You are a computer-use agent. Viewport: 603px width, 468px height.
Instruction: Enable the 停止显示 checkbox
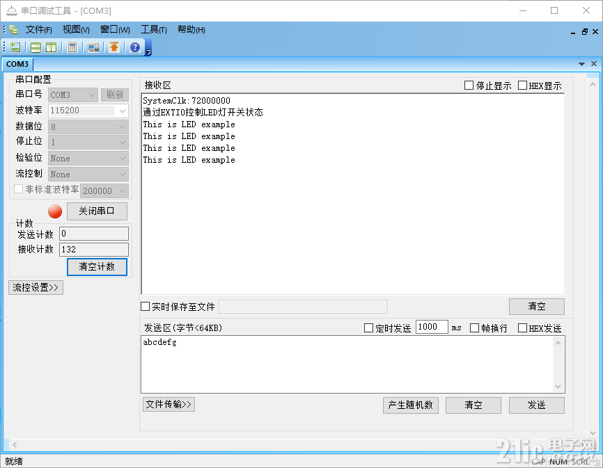point(469,86)
